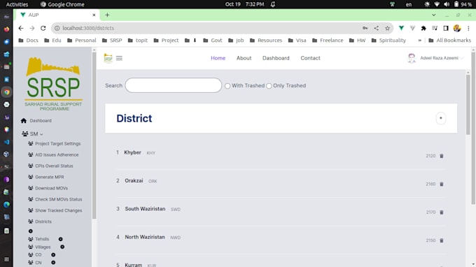Share this page icon in address bar
The image size is (476, 267).
[x=376, y=28]
